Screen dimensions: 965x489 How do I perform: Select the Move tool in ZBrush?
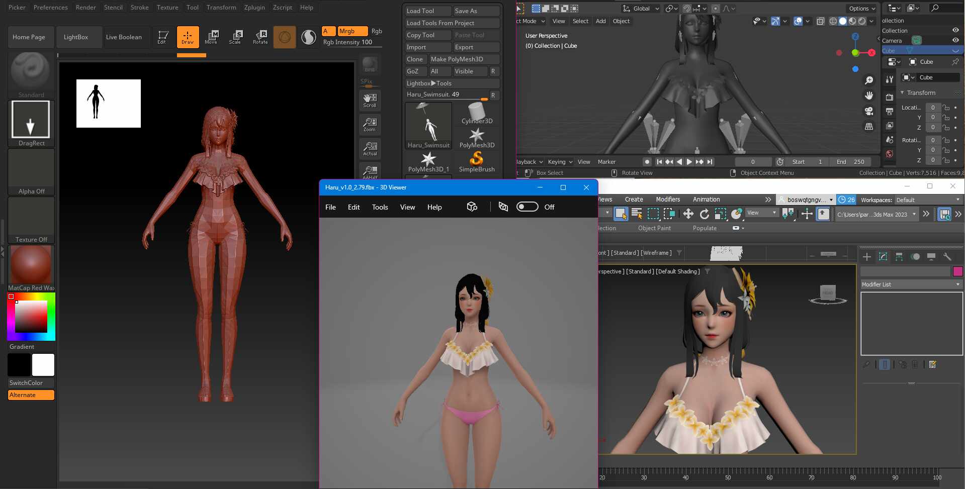(x=211, y=37)
